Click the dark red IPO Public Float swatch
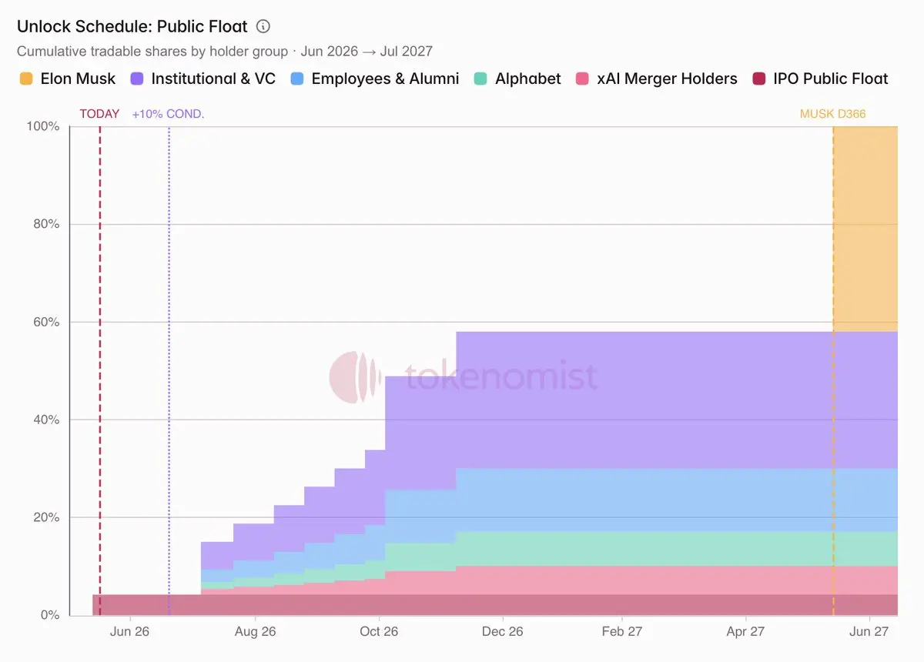This screenshot has height=662, width=924. (x=758, y=79)
